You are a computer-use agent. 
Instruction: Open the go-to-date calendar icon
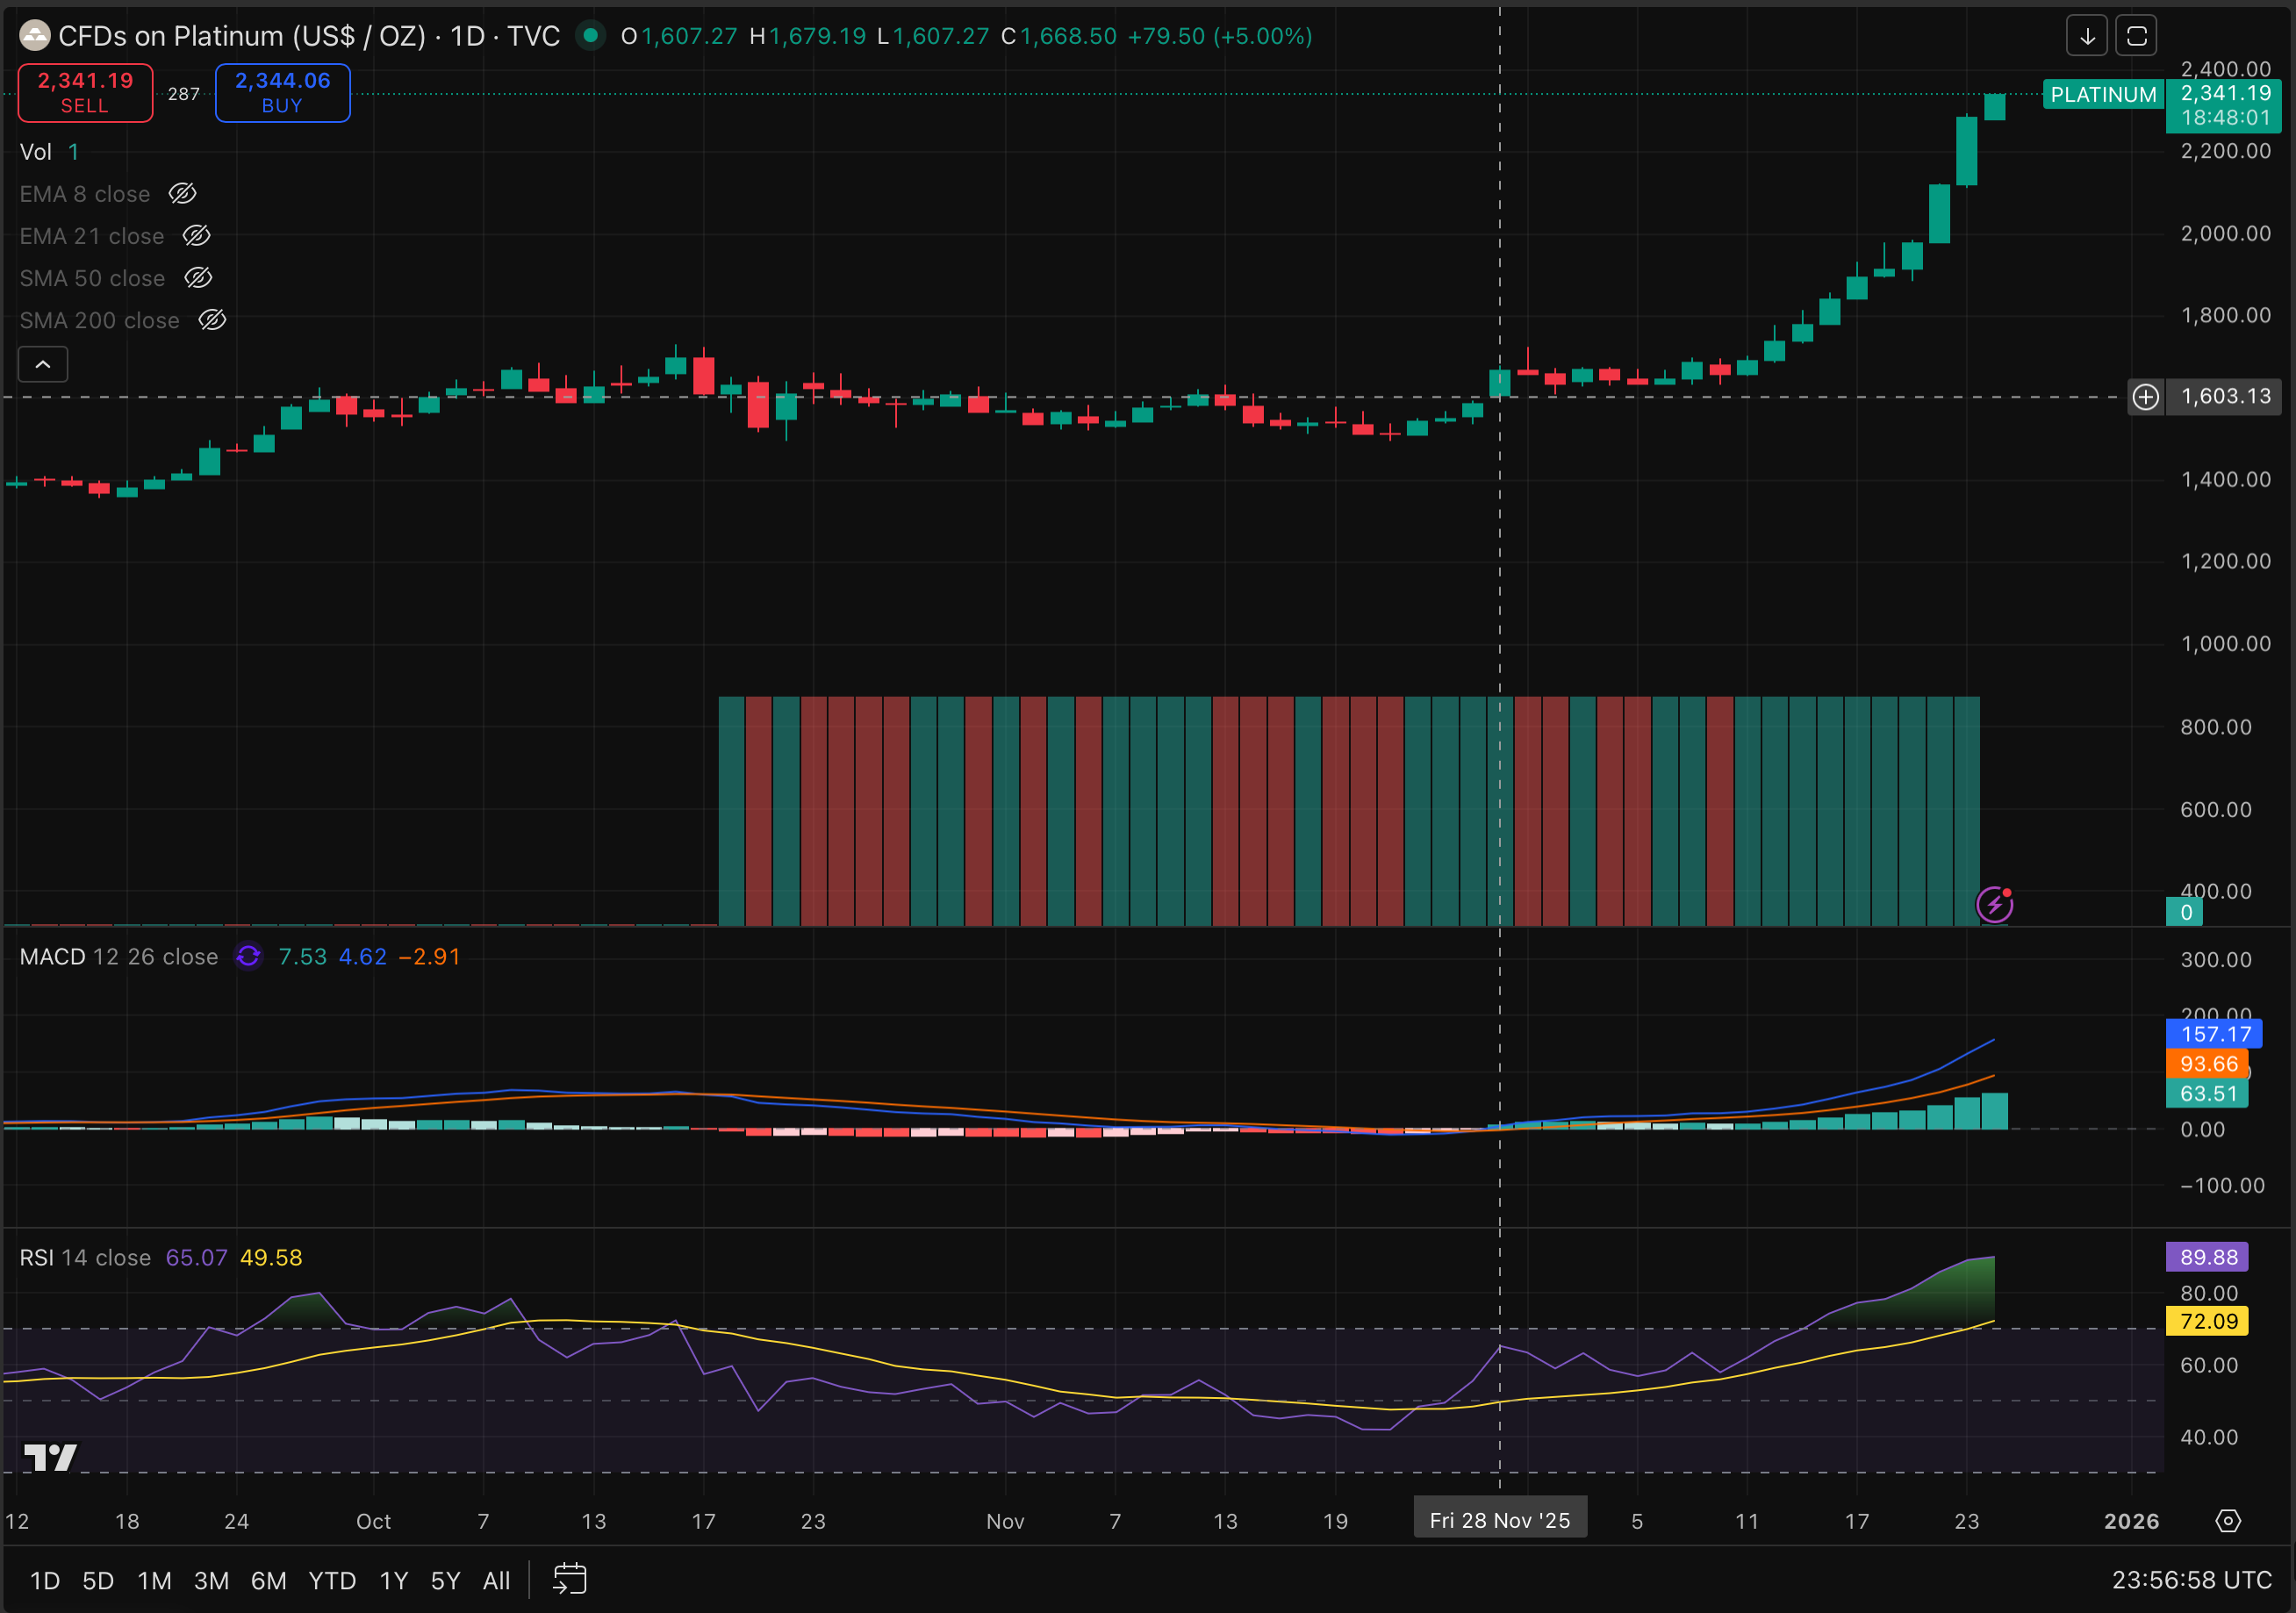click(569, 1579)
